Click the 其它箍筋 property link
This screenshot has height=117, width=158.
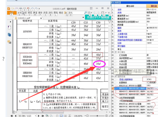[x=122, y=46]
